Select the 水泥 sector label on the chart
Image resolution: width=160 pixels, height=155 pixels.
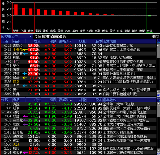[x=53, y=31]
